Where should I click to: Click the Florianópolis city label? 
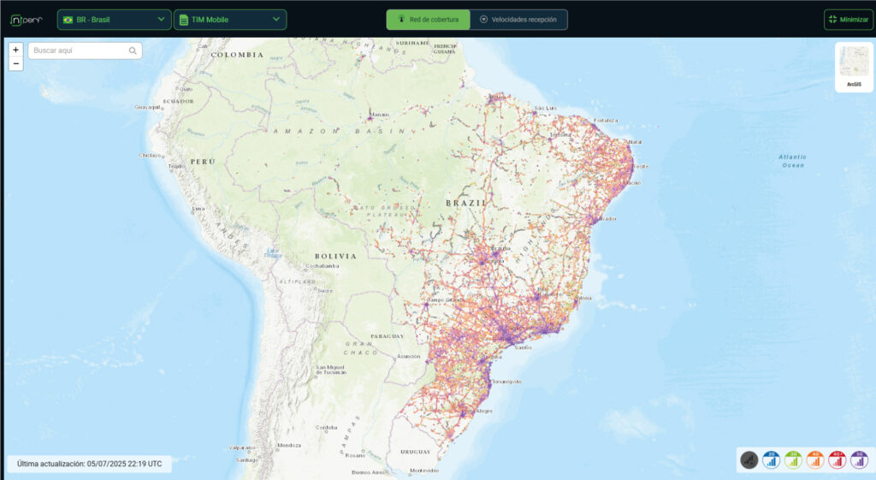point(506,382)
